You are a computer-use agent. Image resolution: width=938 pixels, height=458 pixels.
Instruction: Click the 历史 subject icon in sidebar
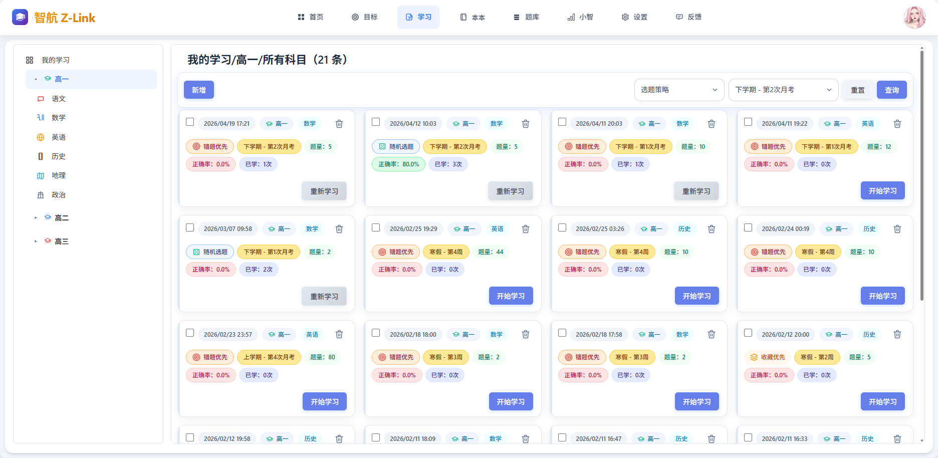pyautogui.click(x=41, y=156)
